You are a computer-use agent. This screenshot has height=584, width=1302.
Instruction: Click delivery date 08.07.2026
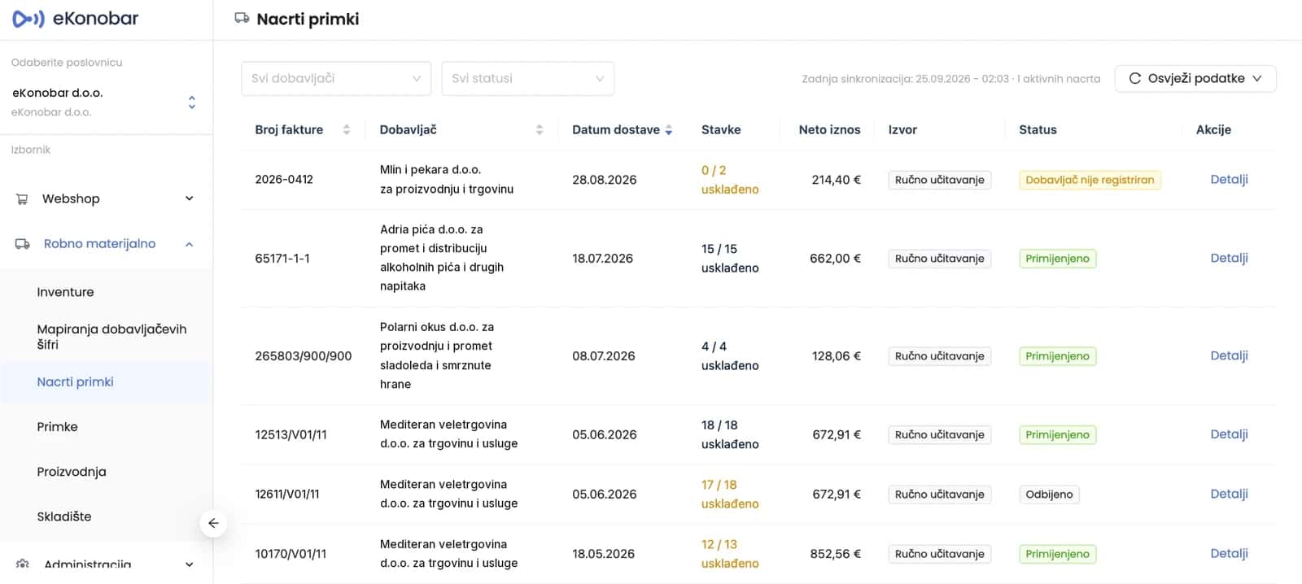tap(604, 355)
